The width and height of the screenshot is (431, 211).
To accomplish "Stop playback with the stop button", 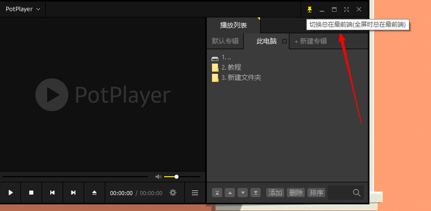I will pos(31,193).
